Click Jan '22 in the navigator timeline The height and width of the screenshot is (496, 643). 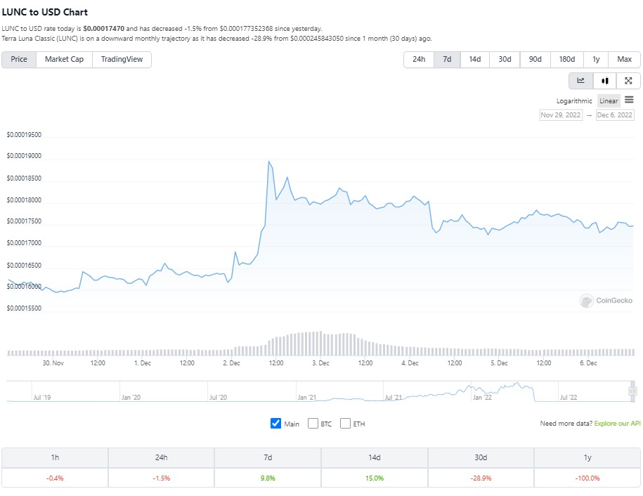pyautogui.click(x=482, y=397)
